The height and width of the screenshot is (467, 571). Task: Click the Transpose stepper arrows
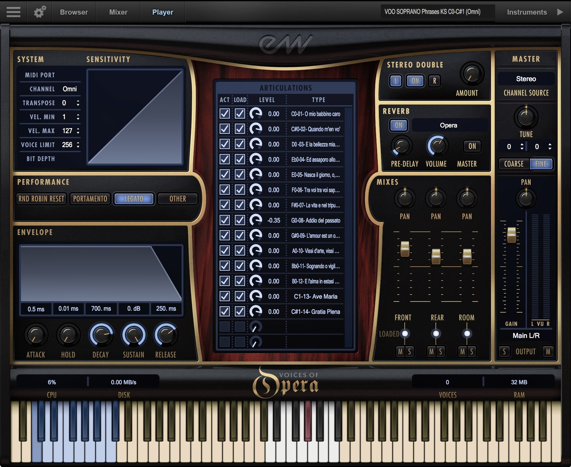[x=78, y=103]
